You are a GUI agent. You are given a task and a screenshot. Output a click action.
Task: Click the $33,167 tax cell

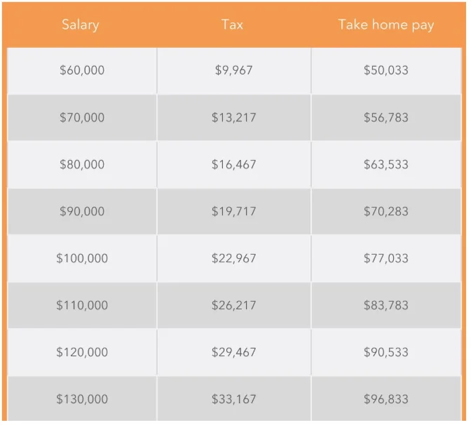233,399
